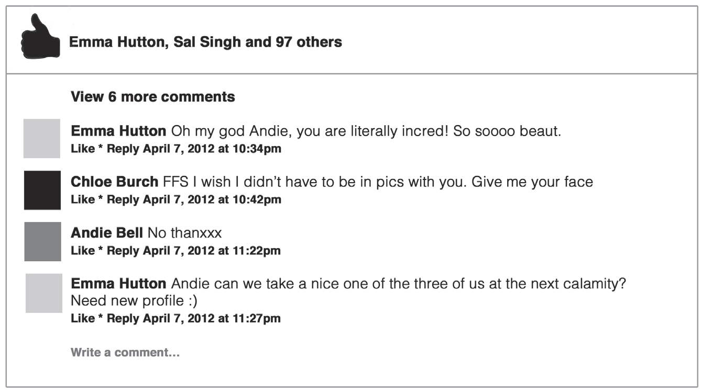Reply to Emma Hutton's 11:27pm comment
Image resolution: width=702 pixels, height=392 pixels.
click(x=123, y=318)
